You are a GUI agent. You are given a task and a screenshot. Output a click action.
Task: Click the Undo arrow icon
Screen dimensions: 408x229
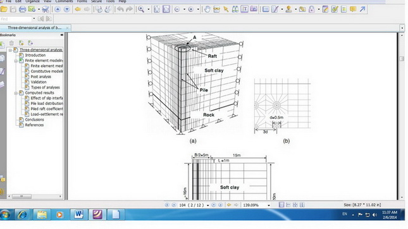pyautogui.click(x=120, y=9)
